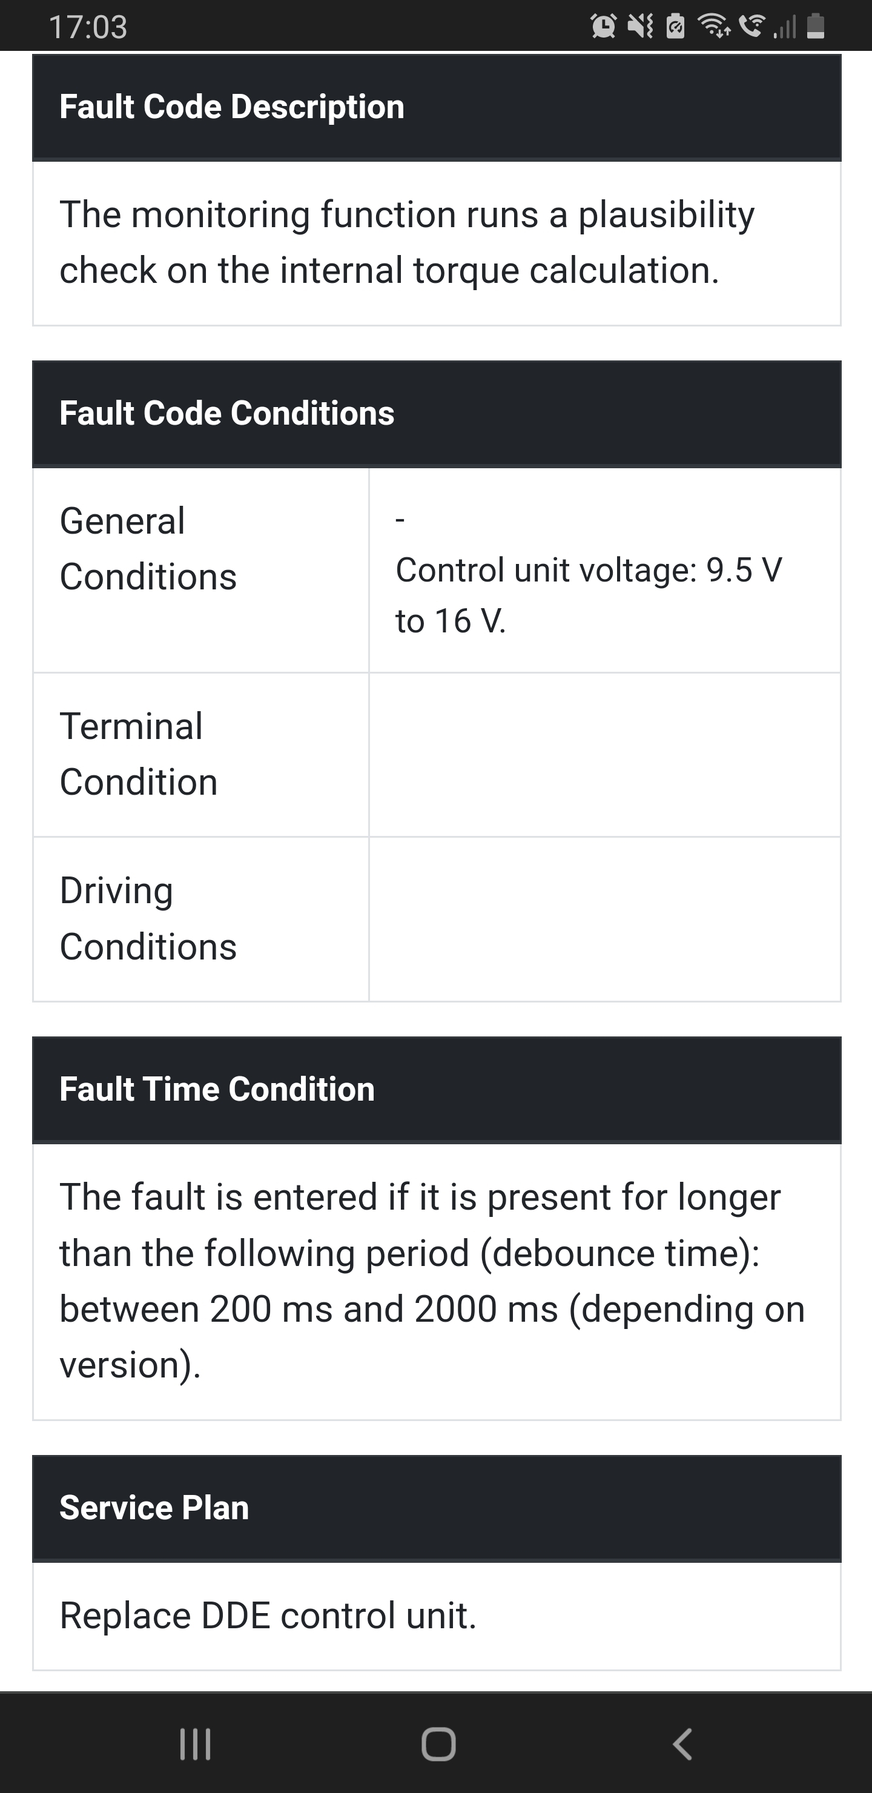Tap the Fault Code Description header
Image resolution: width=872 pixels, height=1793 pixels.
pos(232,107)
